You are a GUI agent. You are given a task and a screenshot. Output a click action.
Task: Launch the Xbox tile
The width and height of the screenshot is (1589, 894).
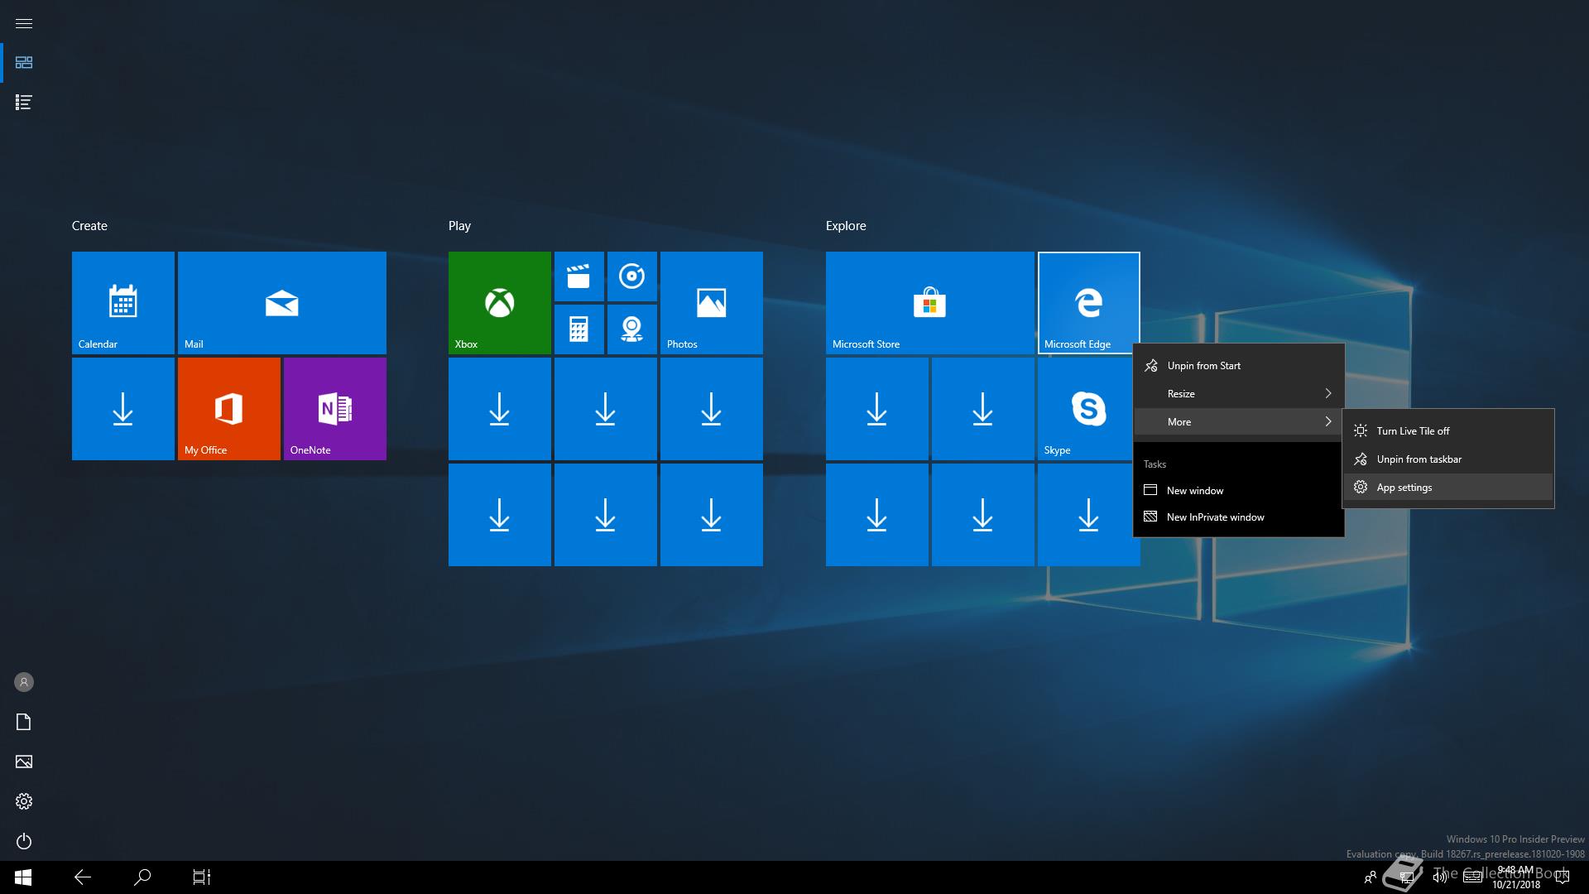[499, 303]
